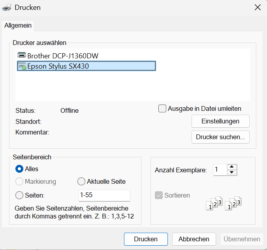Click the Anzahl Exemplare number field
Image resolution: width=267 pixels, height=250 pixels.
pos(220,170)
